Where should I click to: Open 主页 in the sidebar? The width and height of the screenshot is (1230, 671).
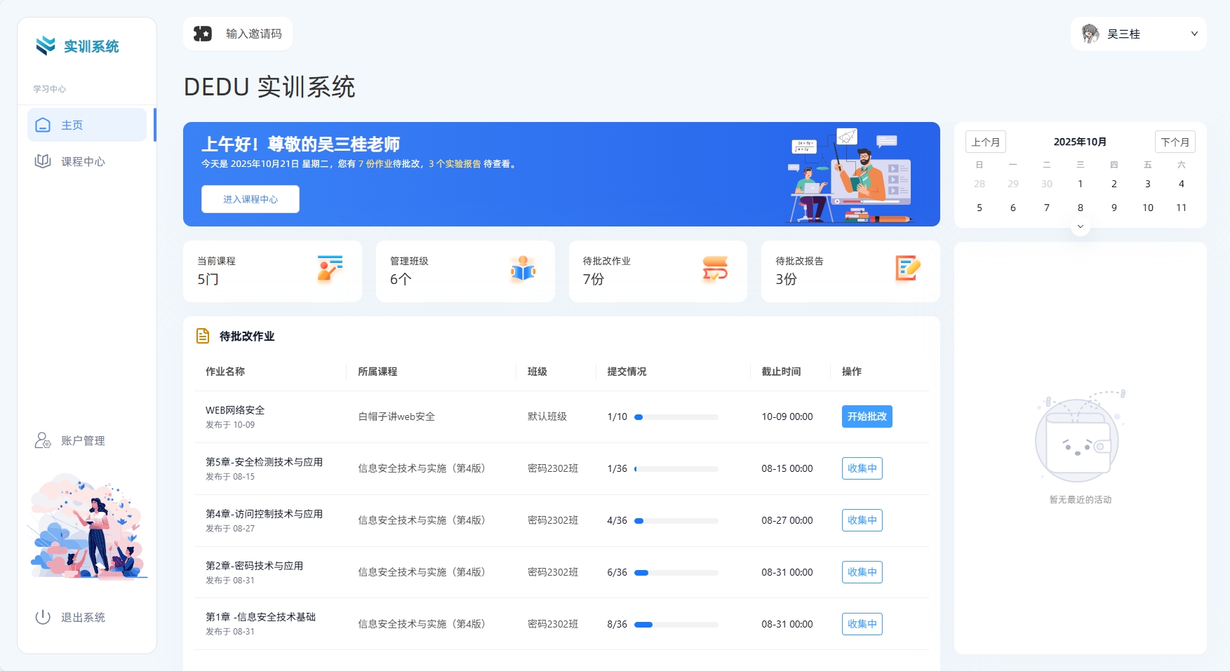click(72, 125)
